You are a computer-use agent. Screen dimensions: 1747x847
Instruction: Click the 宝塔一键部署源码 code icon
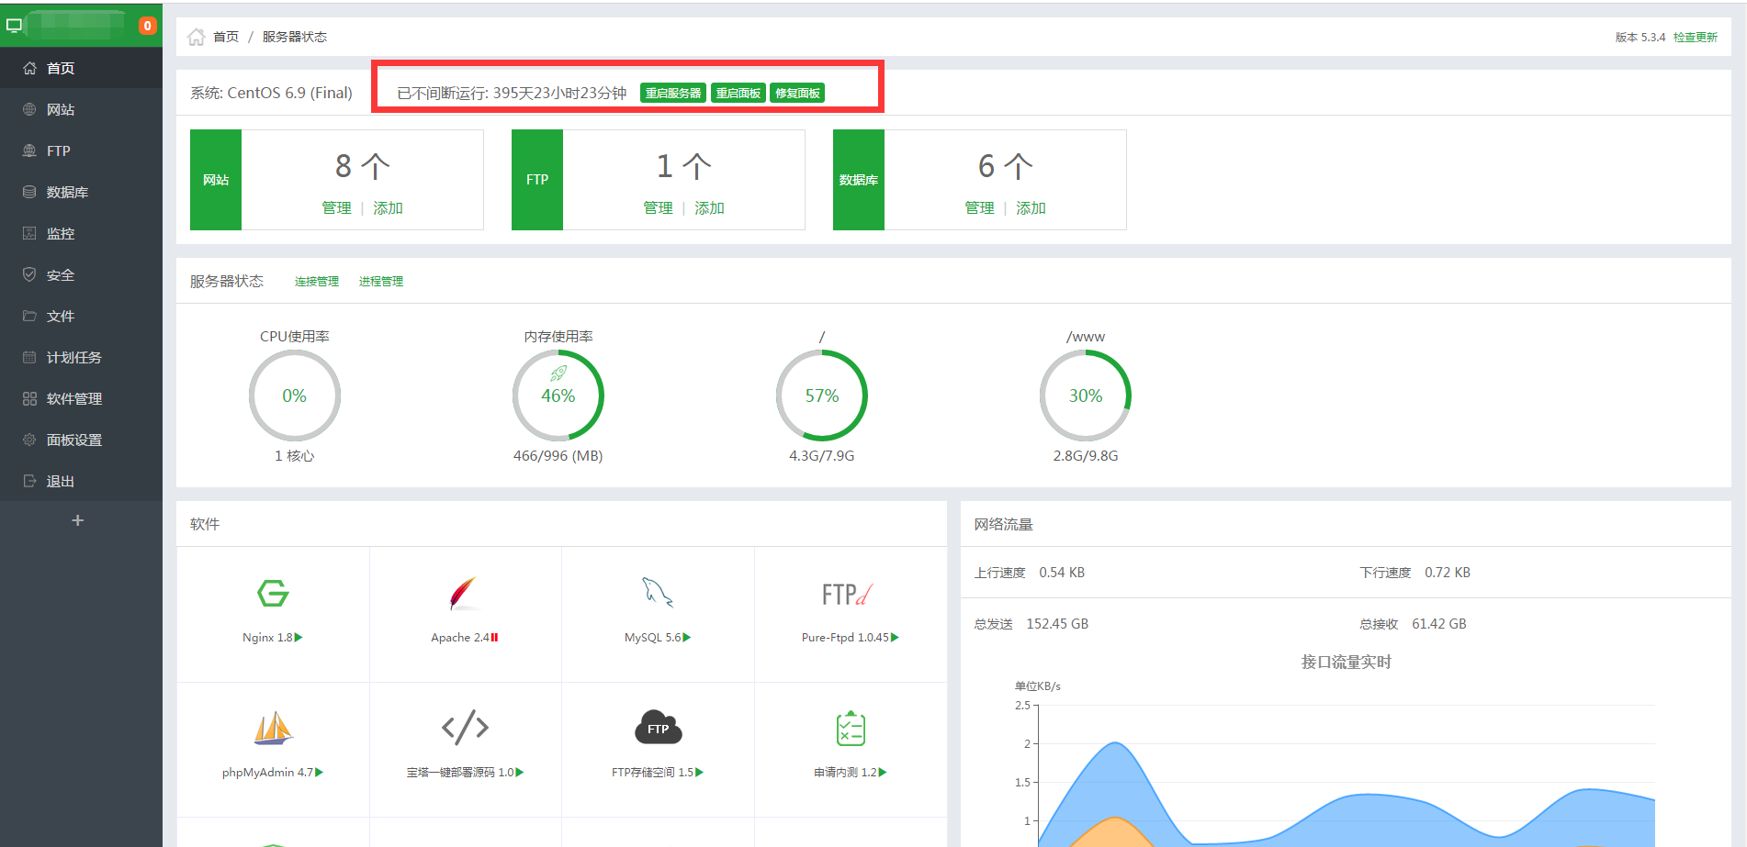click(x=465, y=728)
